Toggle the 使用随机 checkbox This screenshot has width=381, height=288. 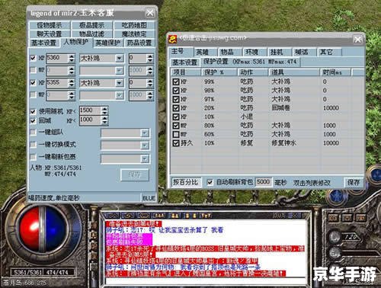point(33,111)
